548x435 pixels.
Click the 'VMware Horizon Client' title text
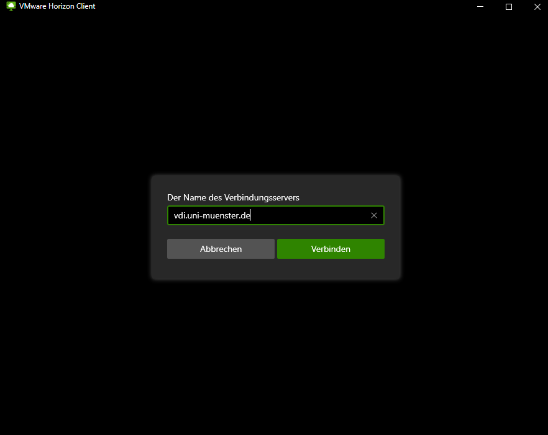[57, 6]
